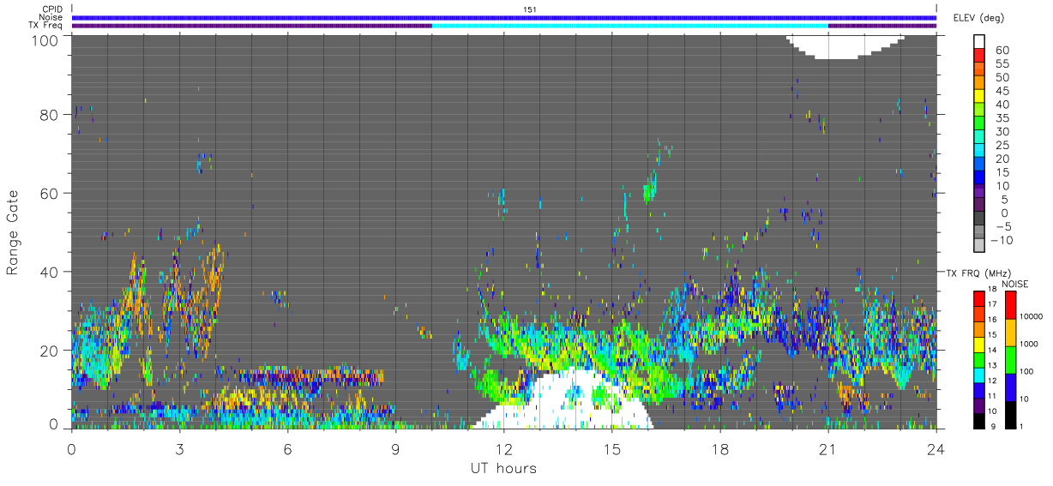Pick cyan TX FRQ segment between 12 and 13
This screenshot has height=486, width=1053.
coord(978,375)
